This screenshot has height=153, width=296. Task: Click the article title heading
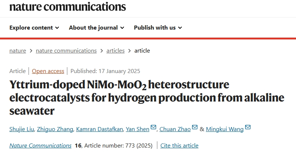(147, 97)
